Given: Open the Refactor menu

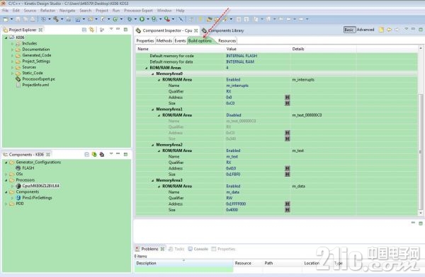Looking at the screenshot, I should pyautogui.click(x=47, y=11).
